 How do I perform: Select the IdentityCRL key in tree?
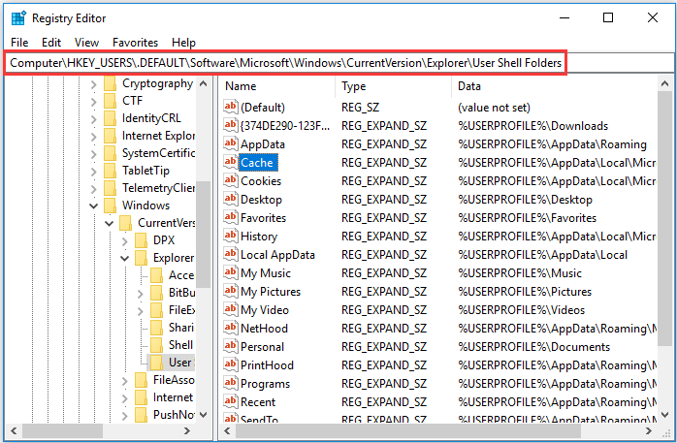[154, 117]
